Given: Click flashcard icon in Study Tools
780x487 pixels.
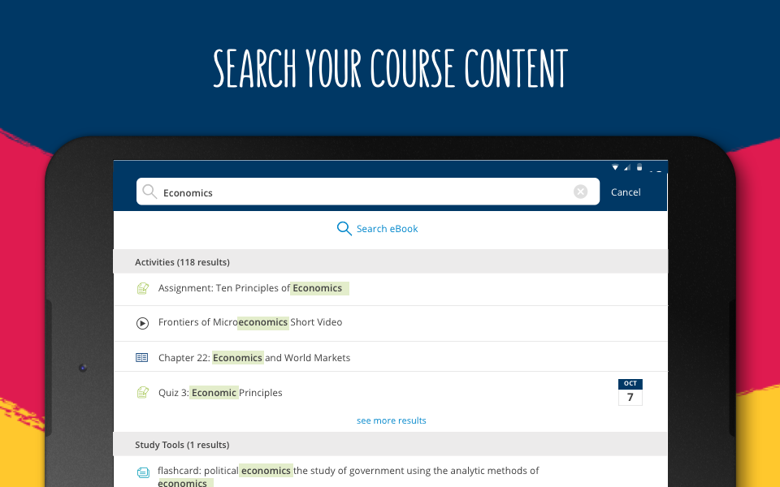Looking at the screenshot, I should tap(143, 472).
